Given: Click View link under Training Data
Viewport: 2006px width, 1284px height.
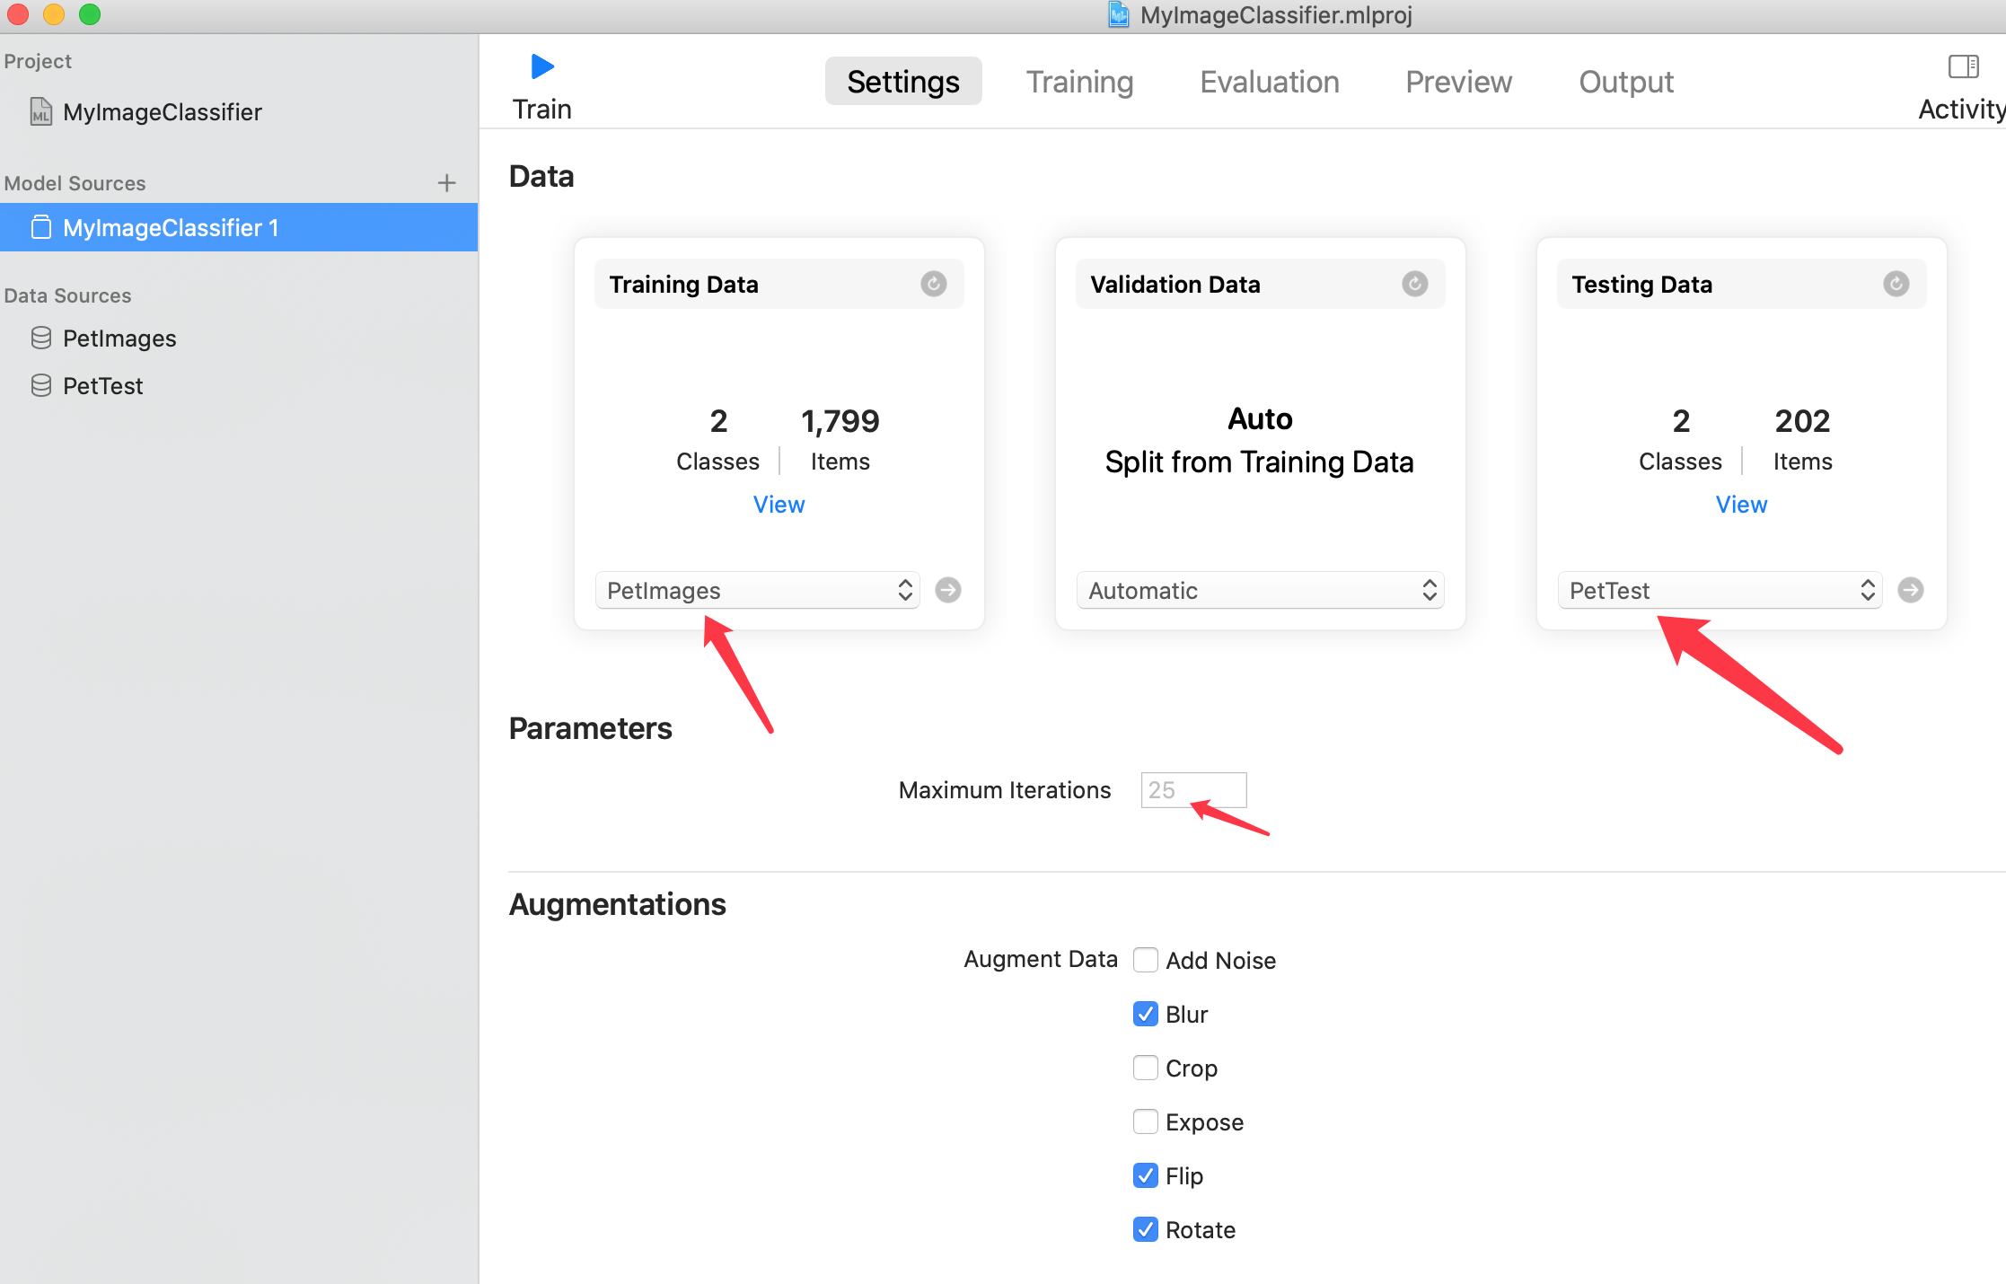Looking at the screenshot, I should point(779,505).
